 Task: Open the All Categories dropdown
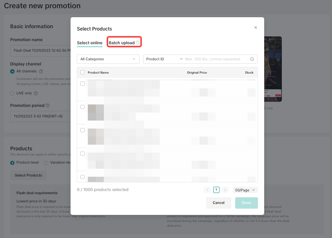108,59
